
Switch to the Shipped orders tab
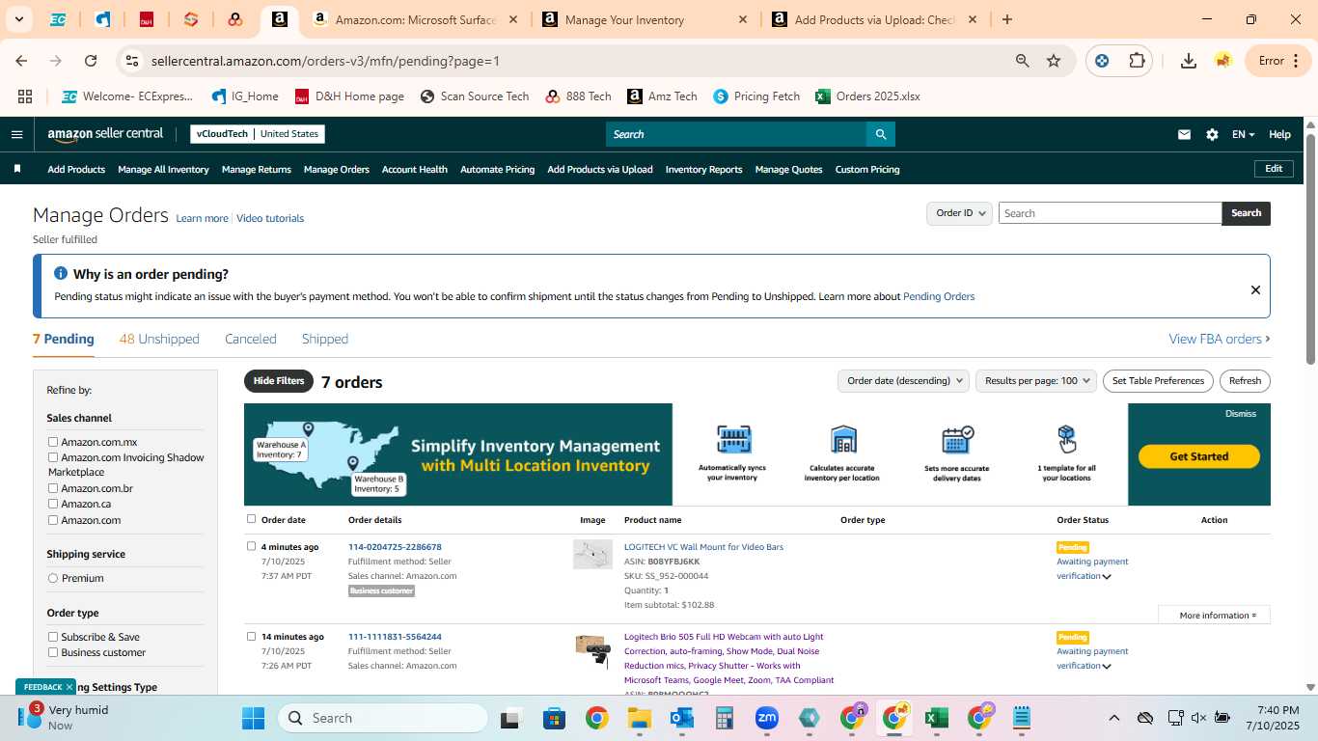click(325, 339)
